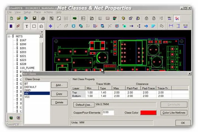Collapse the NETS tree node
198x132 pixels.
pyautogui.click(x=9, y=36)
